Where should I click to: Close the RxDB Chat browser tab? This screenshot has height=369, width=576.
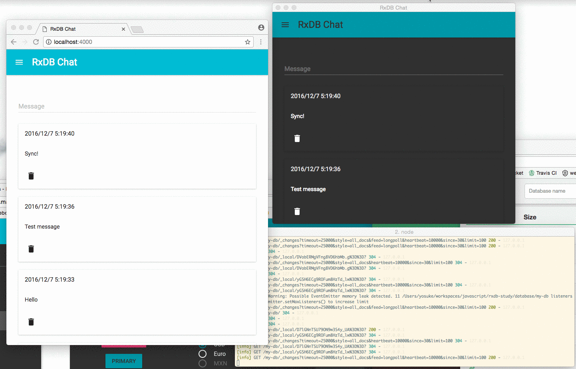point(123,29)
